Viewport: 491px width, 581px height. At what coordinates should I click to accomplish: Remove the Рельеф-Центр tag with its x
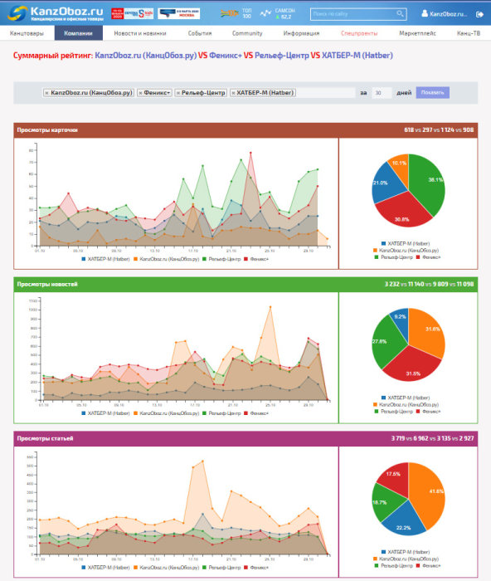pos(178,93)
